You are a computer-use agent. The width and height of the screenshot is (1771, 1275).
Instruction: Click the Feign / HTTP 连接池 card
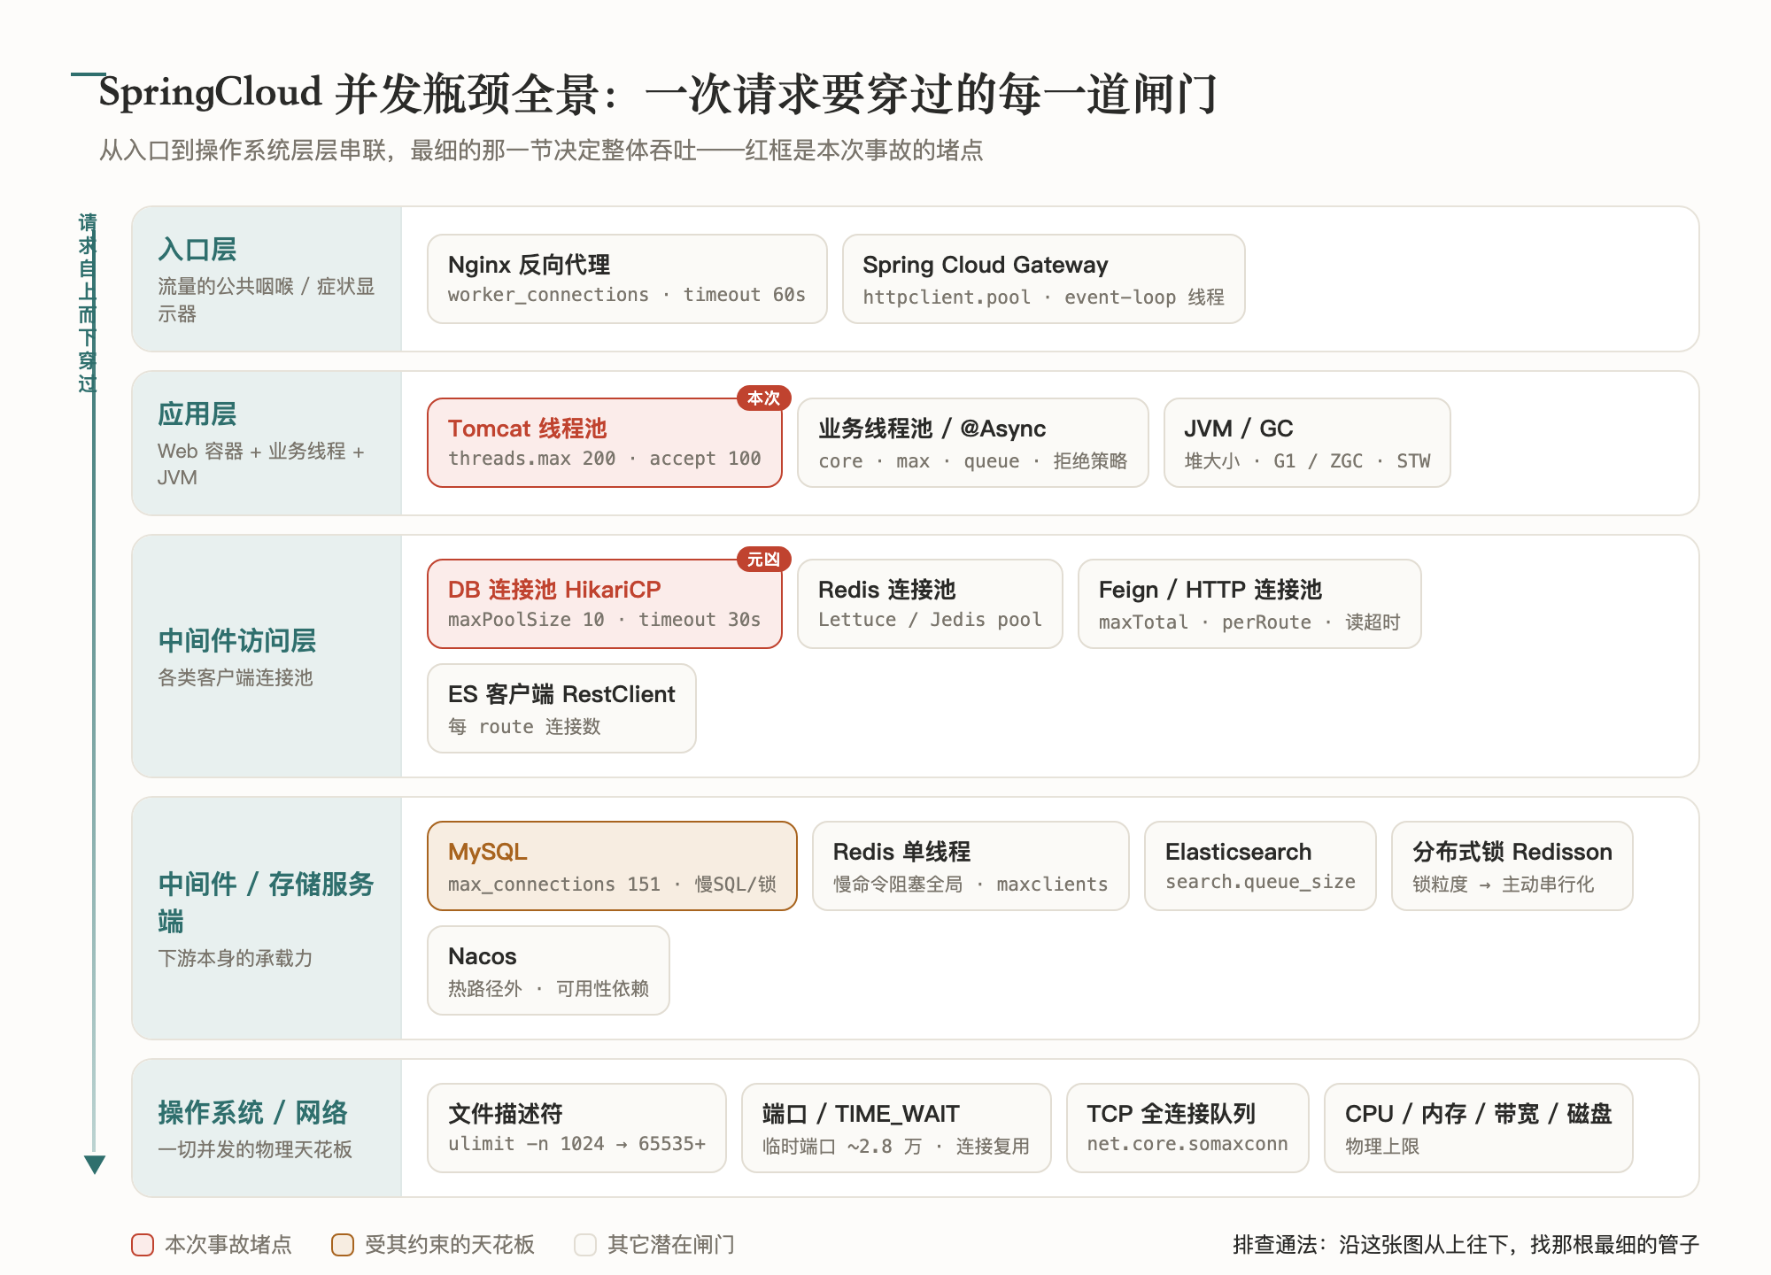1249,604
